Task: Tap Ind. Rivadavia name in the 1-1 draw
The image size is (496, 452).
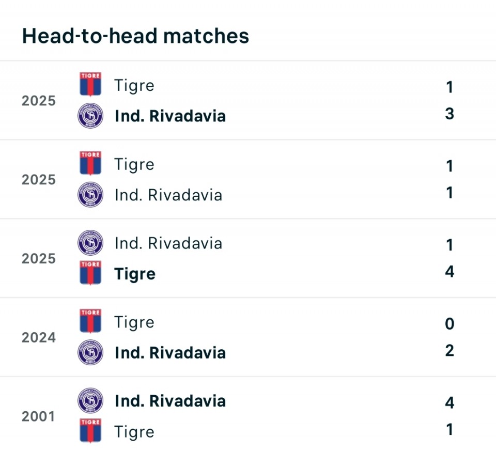Action: [168, 195]
